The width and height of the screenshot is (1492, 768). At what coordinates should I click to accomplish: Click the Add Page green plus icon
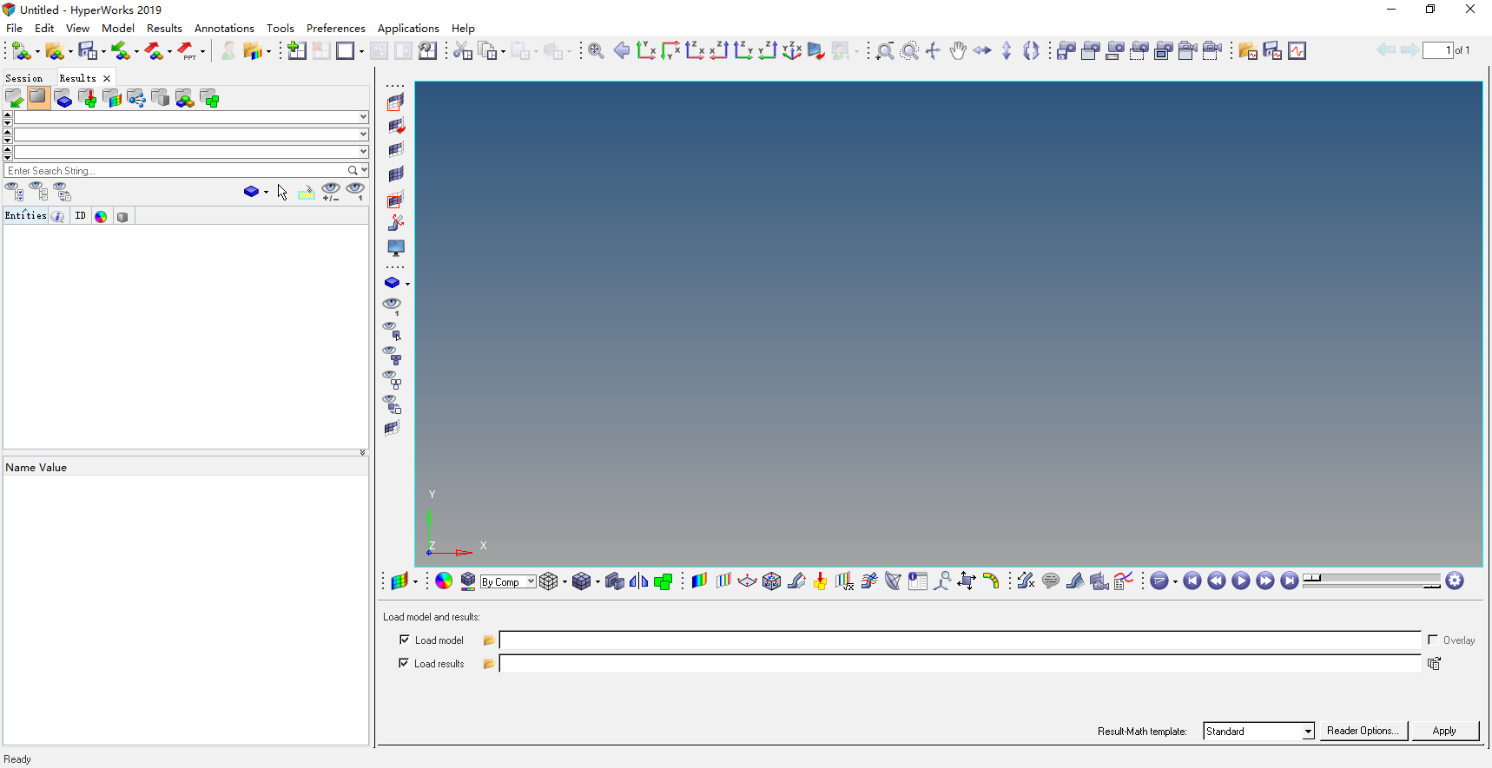click(296, 51)
